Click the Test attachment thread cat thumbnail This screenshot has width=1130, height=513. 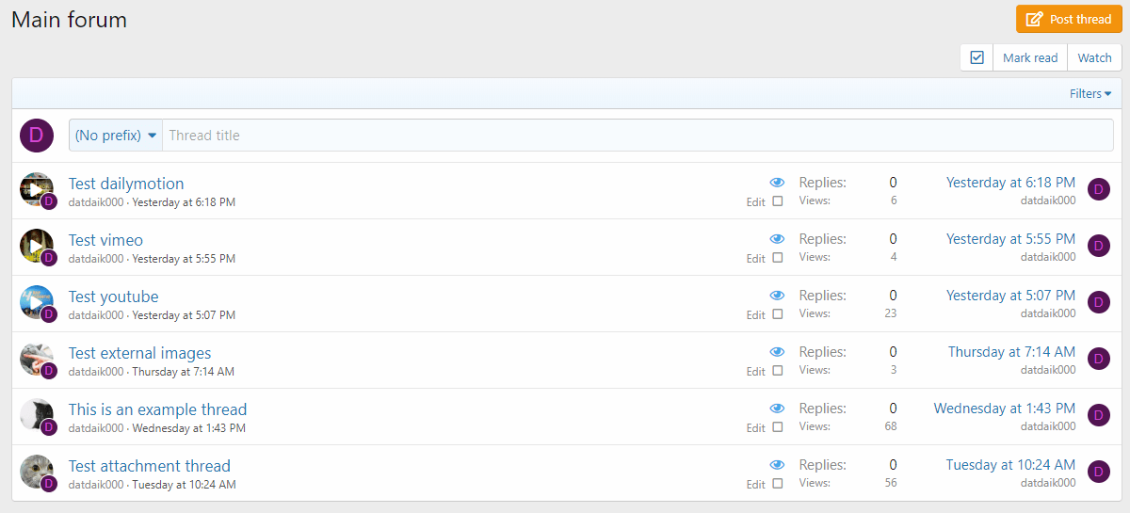[x=35, y=471]
